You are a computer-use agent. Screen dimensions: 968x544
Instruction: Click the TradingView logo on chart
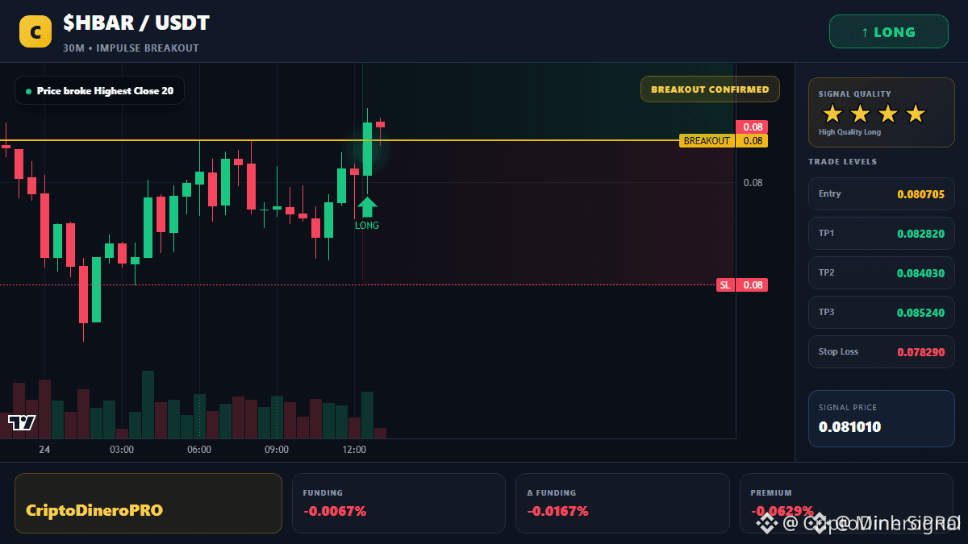pos(22,422)
